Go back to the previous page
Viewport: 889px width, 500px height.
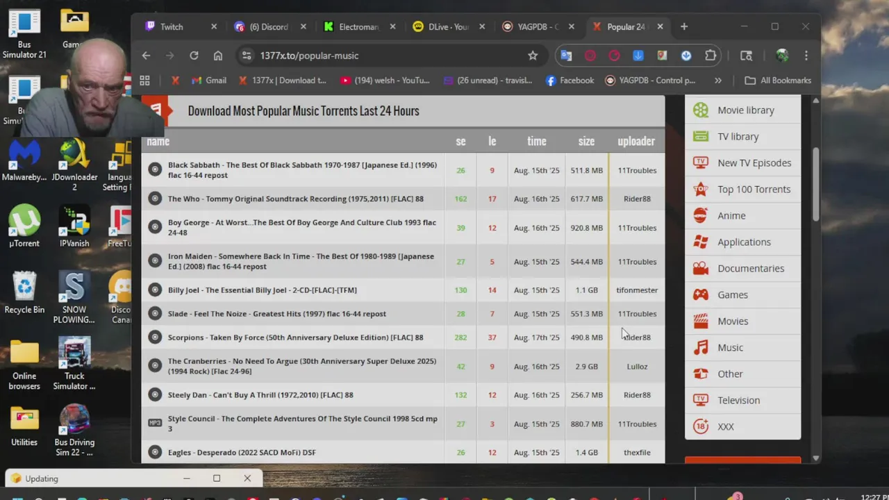pyautogui.click(x=146, y=56)
